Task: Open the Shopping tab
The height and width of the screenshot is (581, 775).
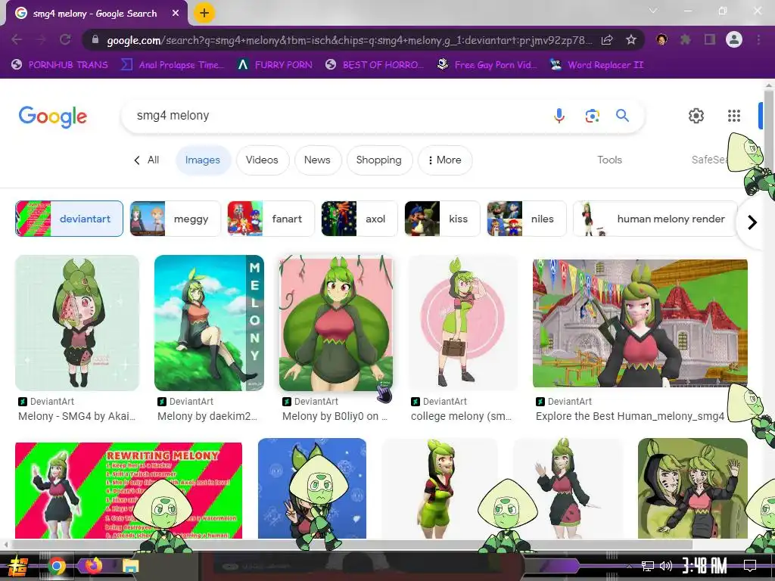Action: click(x=379, y=160)
